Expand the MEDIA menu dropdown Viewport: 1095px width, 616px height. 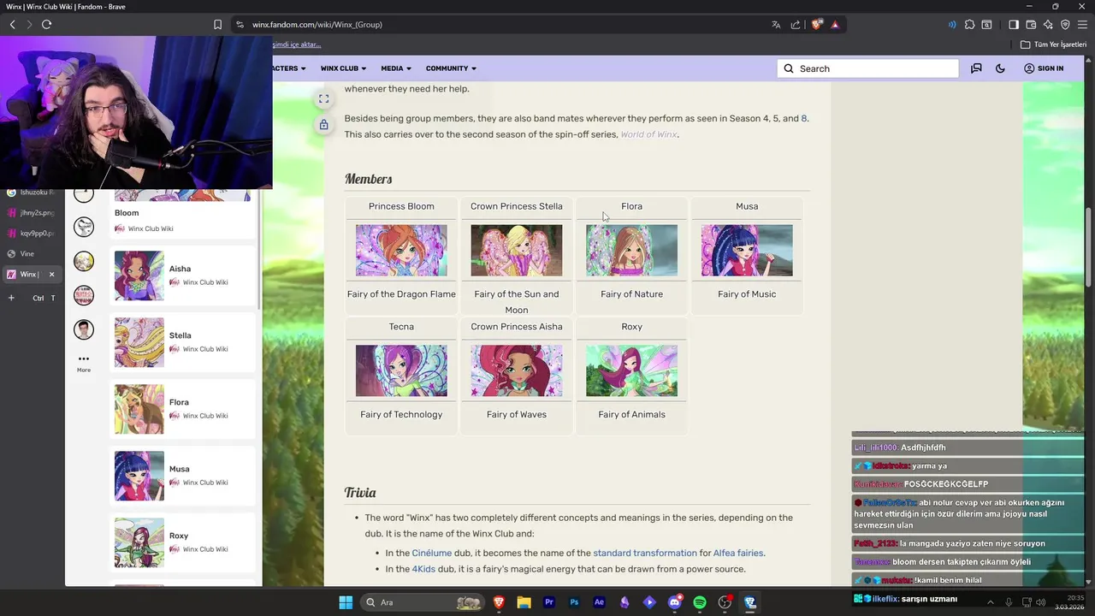[x=396, y=68]
